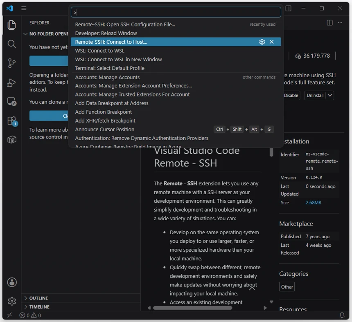This screenshot has height=322, width=352.
Task: Choose Add Function Breakpoint command
Action: [x=176, y=112]
